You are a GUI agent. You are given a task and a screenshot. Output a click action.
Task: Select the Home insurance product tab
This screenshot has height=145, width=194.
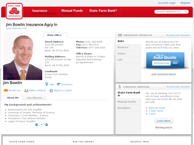click(128, 53)
